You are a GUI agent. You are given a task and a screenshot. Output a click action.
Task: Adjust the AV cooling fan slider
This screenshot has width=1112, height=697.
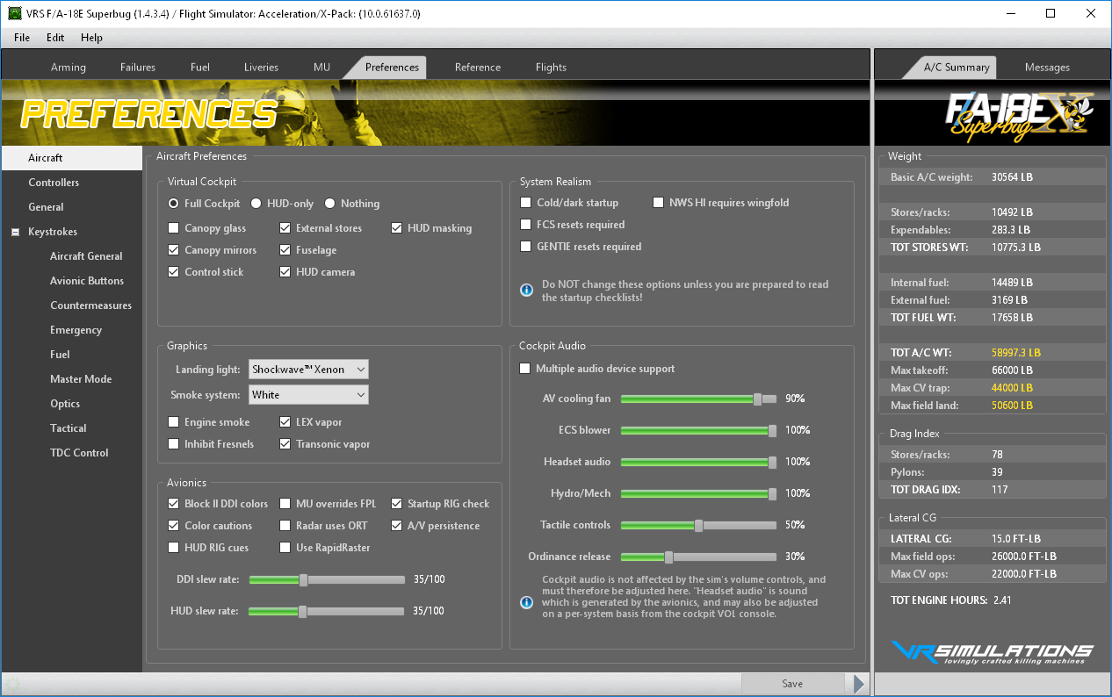click(758, 399)
